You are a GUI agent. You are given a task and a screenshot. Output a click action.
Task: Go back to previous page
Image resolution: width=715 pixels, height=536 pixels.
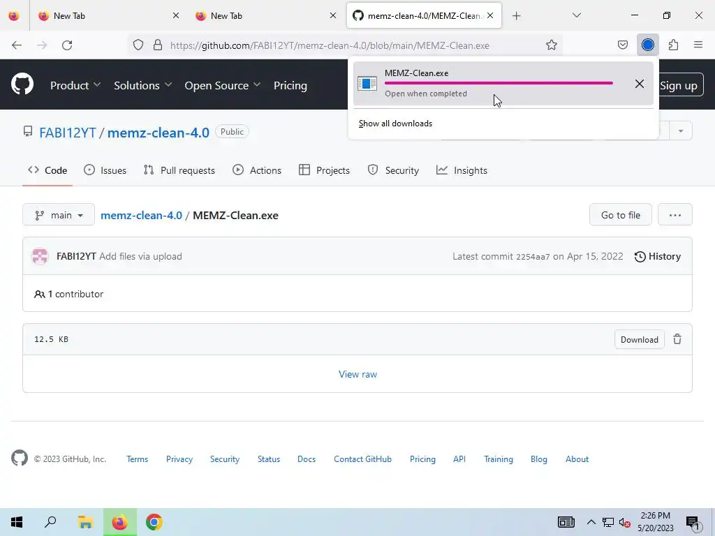17,45
